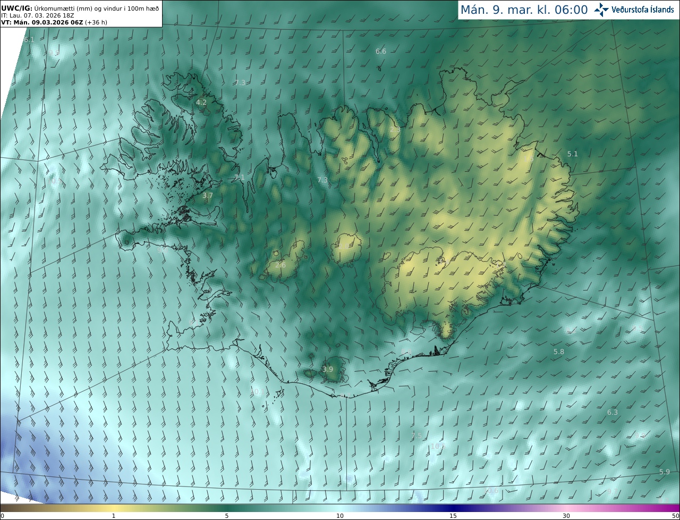Click the 2.6 value on the glacier
The height and width of the screenshot is (520, 680).
pyautogui.click(x=280, y=265)
